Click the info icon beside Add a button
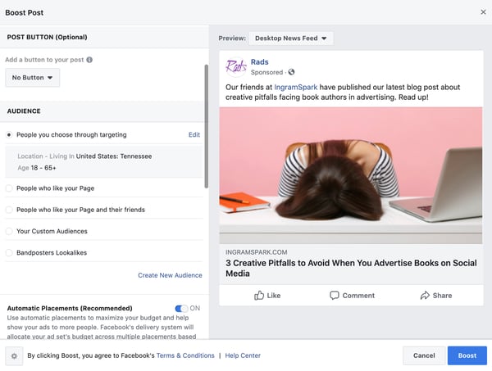Image resolution: width=492 pixels, height=371 pixels. tap(89, 60)
